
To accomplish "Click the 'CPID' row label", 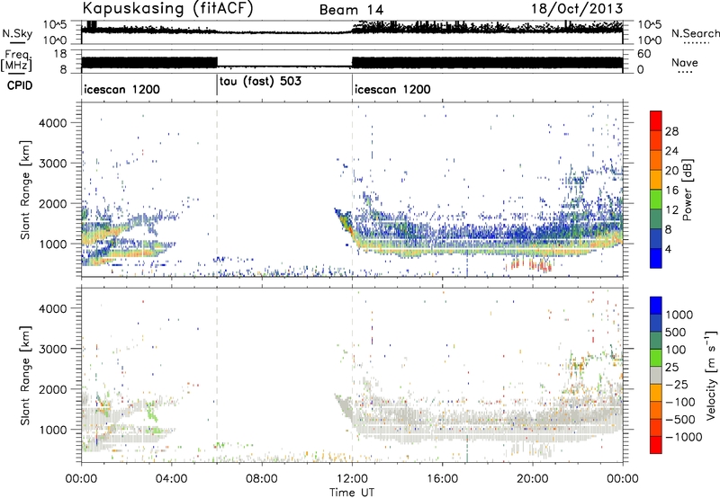I will pos(20,85).
